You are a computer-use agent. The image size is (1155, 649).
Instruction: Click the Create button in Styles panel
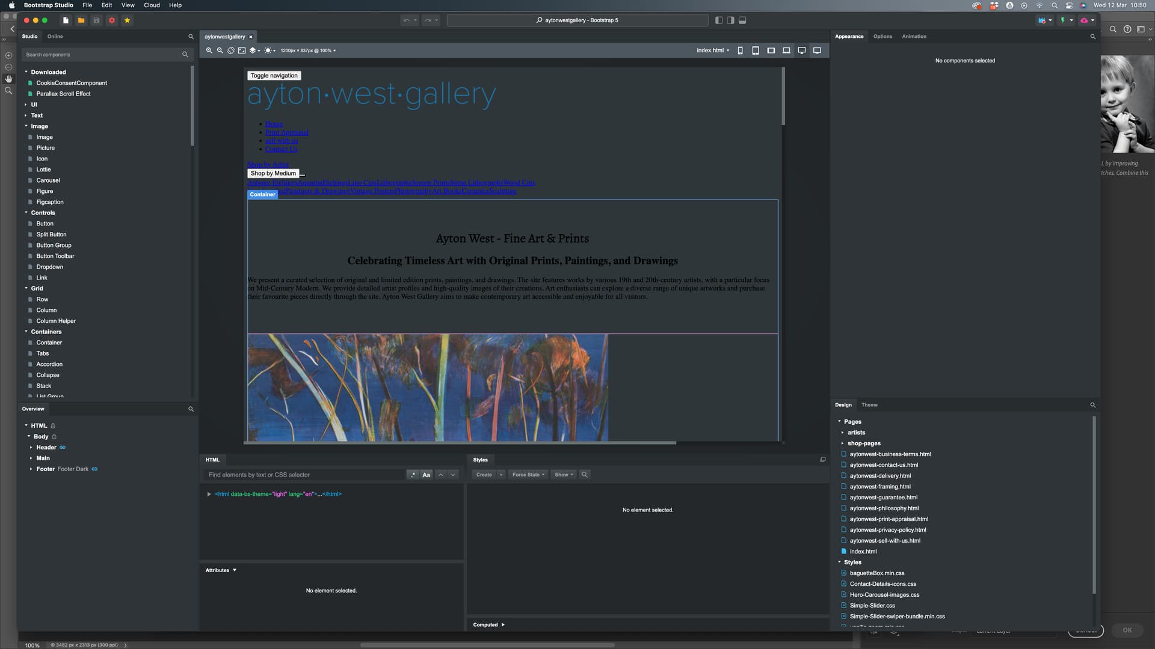coord(484,475)
